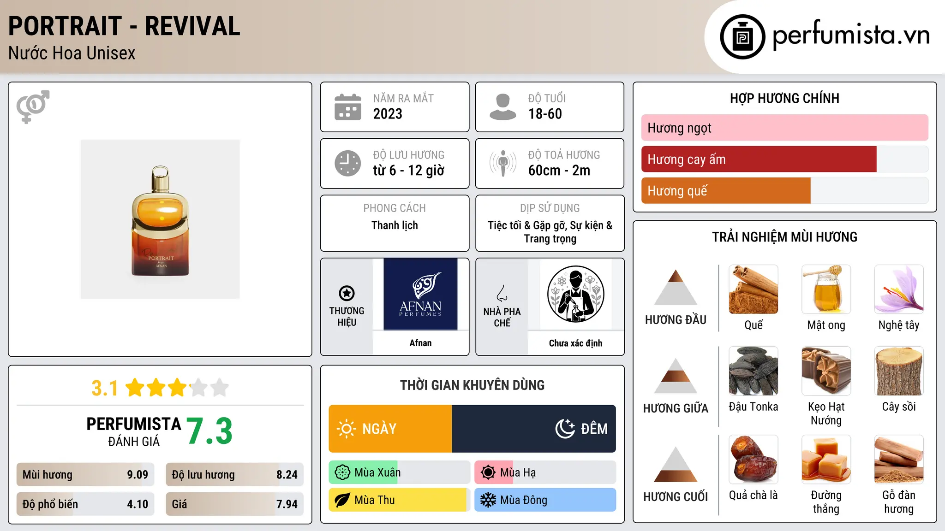Click the sun icon next to Ngày

point(346,429)
